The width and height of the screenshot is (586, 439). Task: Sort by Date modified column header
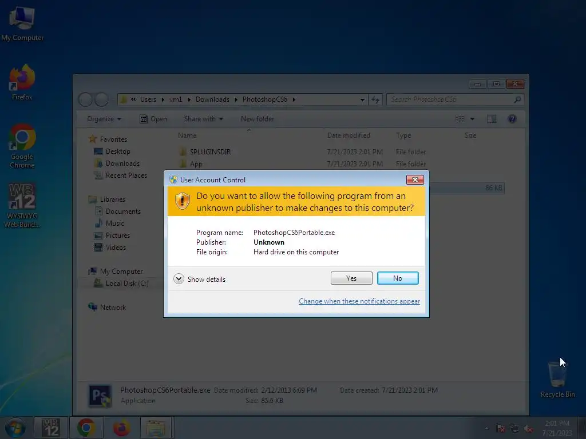pos(349,135)
